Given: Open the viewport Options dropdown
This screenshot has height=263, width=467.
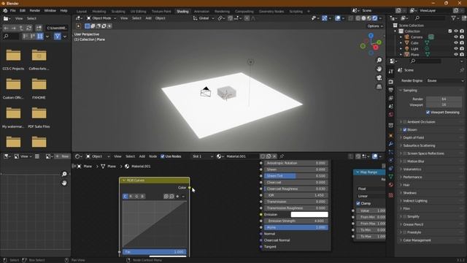Looking at the screenshot, I should click(375, 26).
